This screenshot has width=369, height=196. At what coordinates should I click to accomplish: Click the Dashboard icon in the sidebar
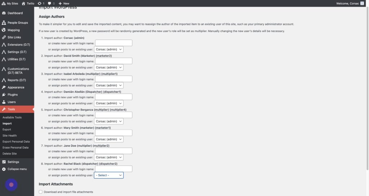click(x=4, y=13)
